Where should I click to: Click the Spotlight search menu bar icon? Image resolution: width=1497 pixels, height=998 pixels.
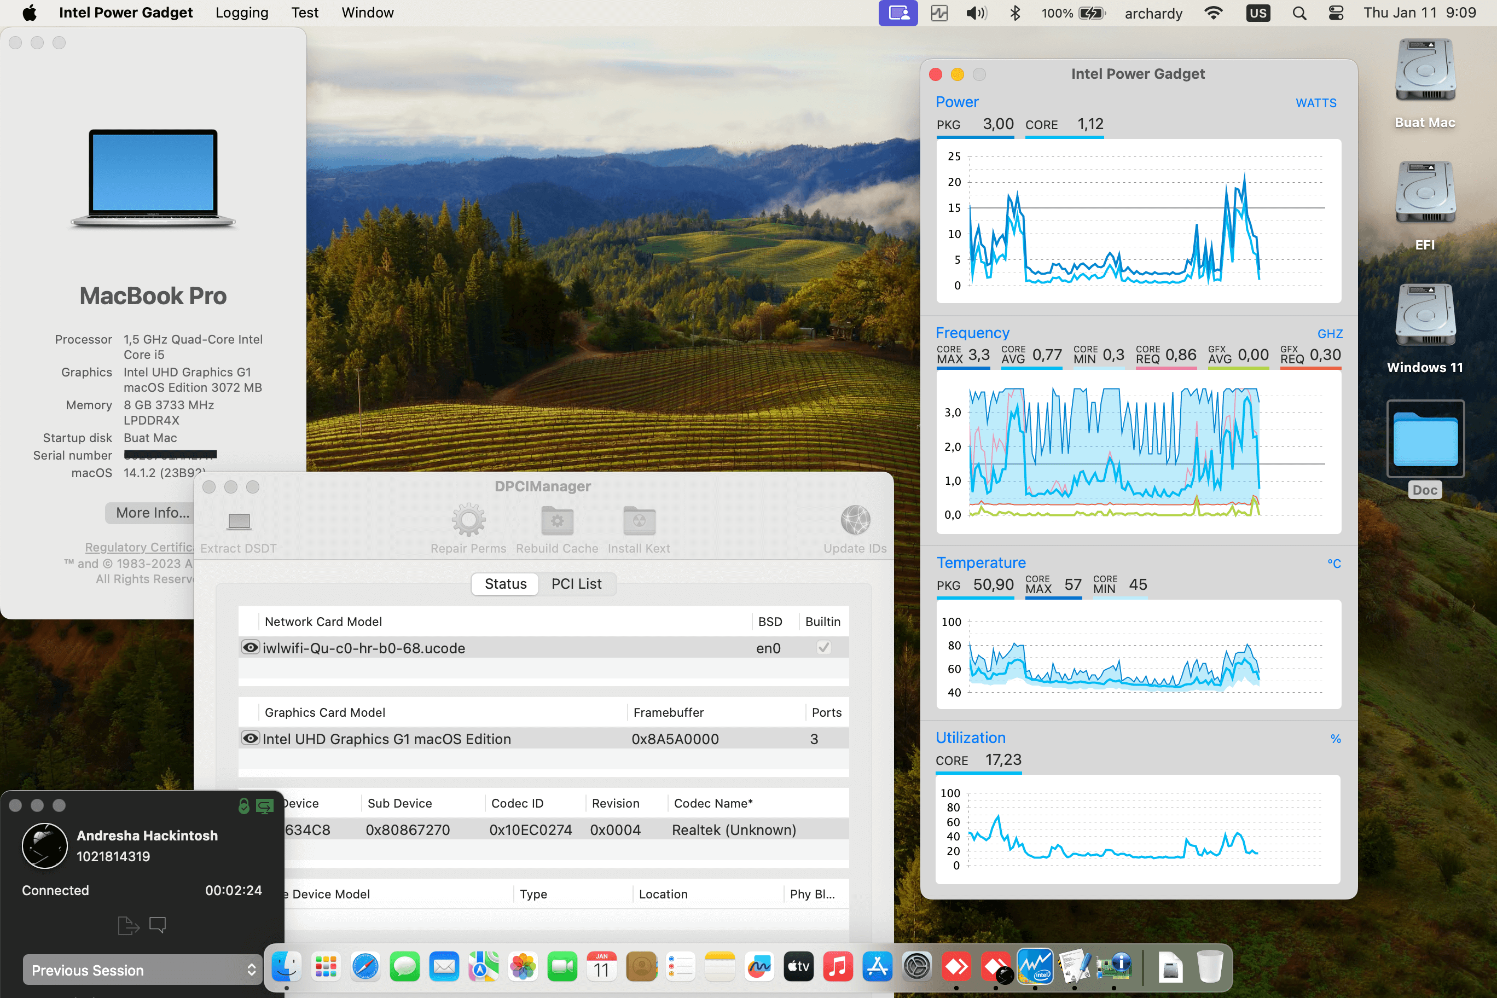(x=1299, y=13)
